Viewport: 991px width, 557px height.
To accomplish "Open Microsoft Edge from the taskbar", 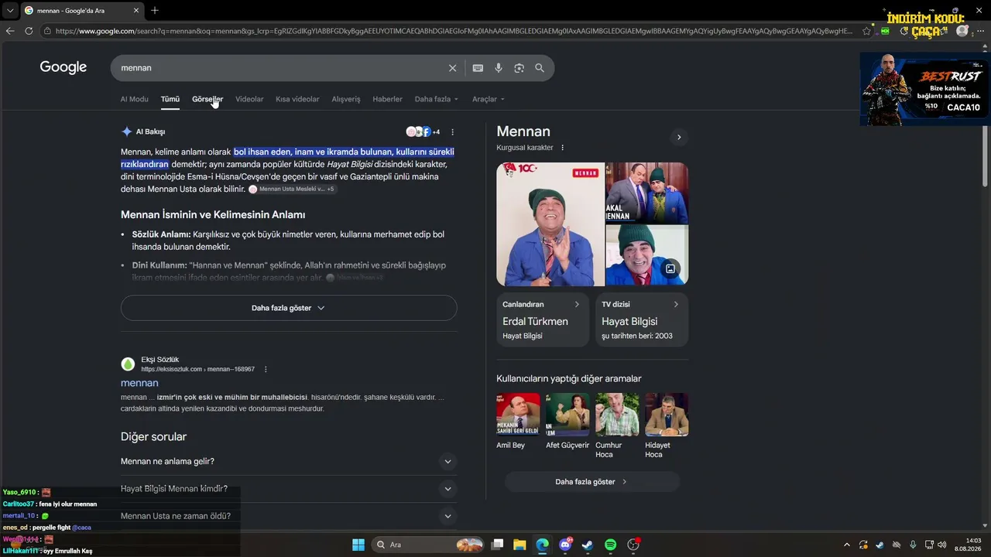I will coord(542,545).
